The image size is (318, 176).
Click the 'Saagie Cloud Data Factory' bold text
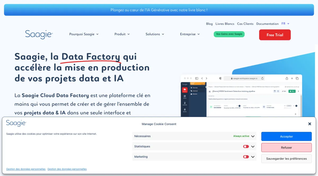point(55,95)
